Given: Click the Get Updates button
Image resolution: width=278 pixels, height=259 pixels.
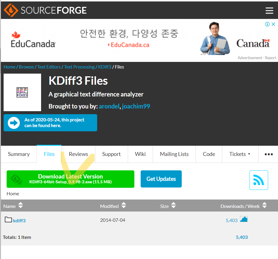Looking at the screenshot, I should coord(161,179).
